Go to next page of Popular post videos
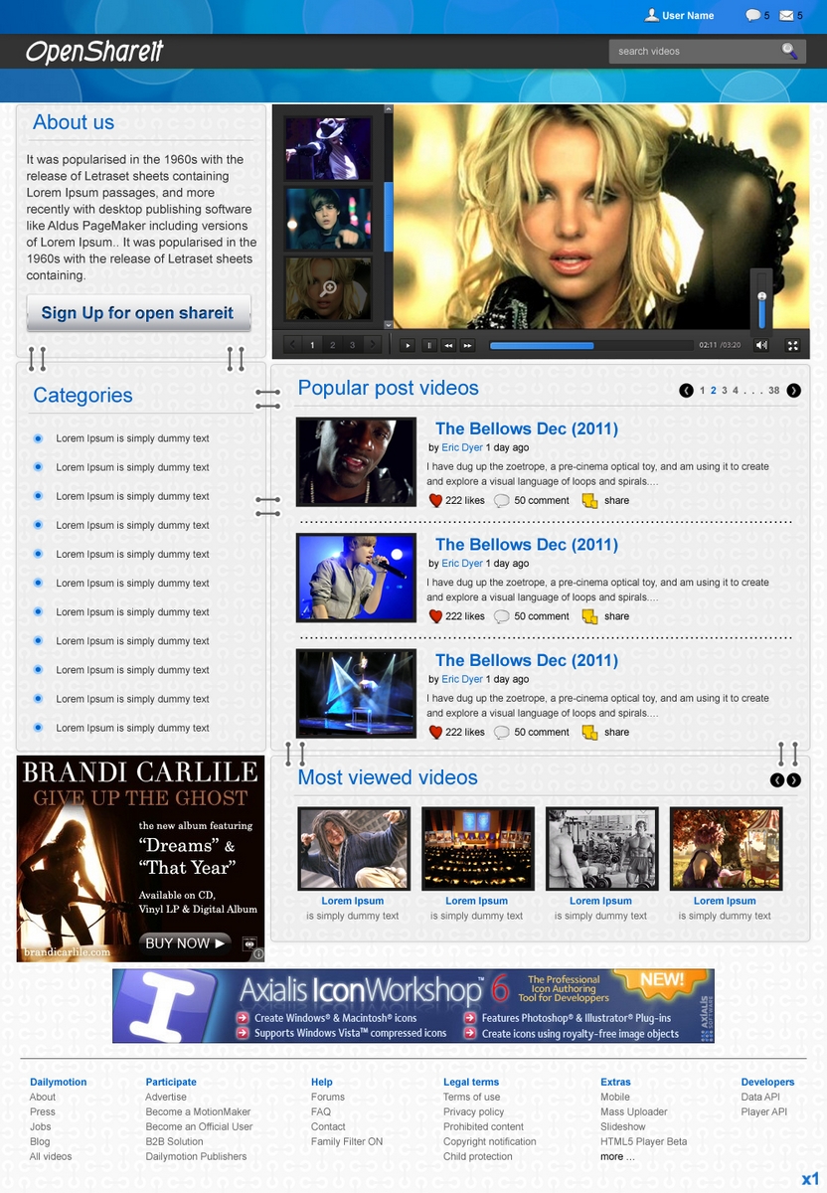The image size is (827, 1193). coord(793,391)
